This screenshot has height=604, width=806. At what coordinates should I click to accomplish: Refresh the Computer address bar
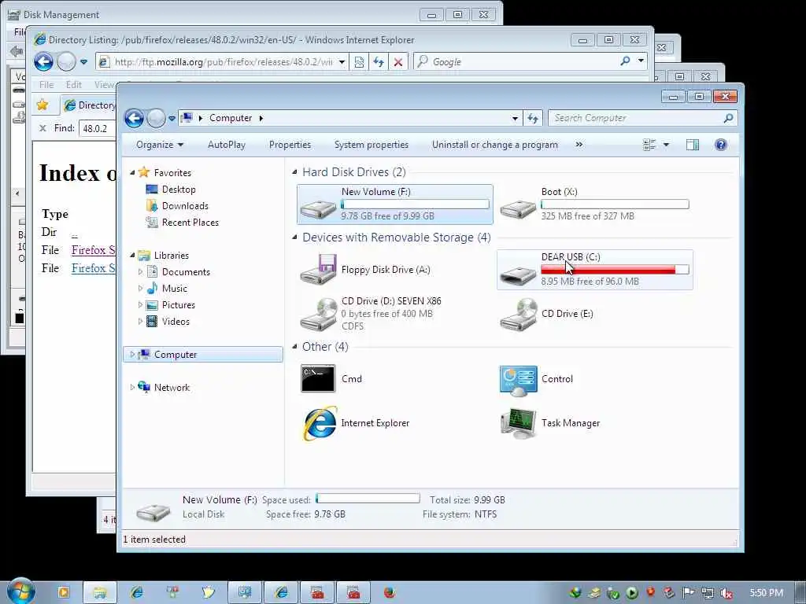tap(533, 119)
